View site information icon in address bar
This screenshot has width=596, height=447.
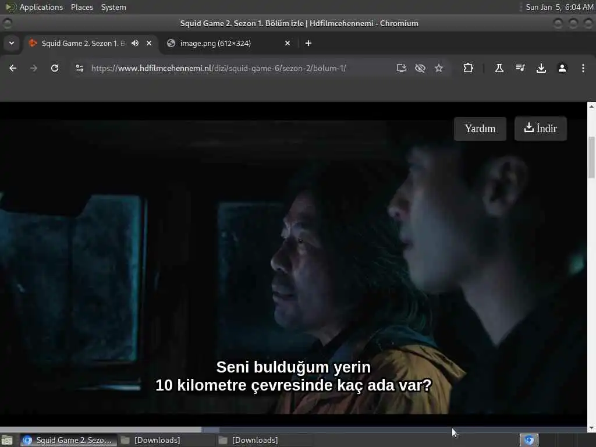pos(79,68)
